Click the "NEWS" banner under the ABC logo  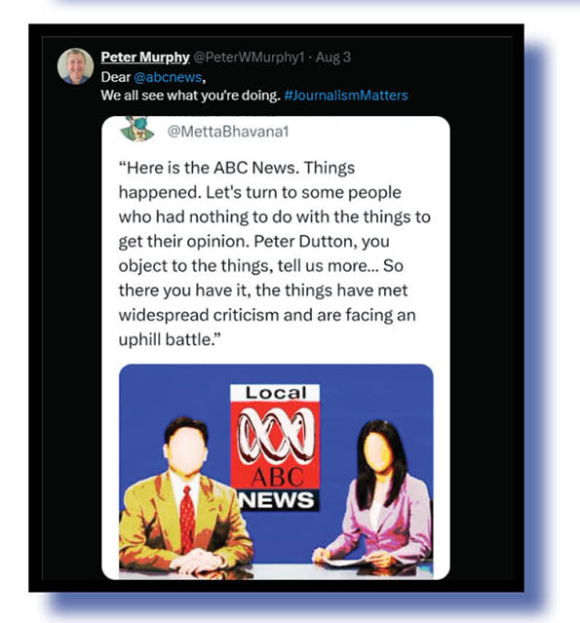tap(277, 500)
